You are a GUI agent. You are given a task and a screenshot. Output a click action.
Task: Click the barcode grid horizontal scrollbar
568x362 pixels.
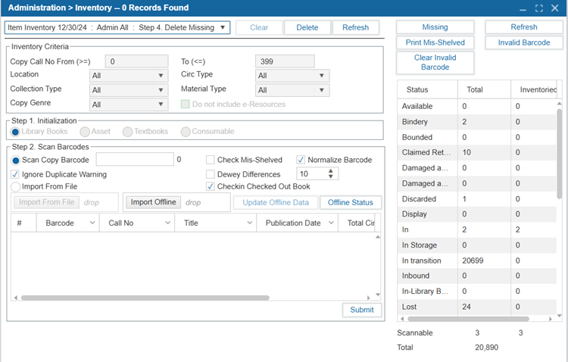pos(145,298)
